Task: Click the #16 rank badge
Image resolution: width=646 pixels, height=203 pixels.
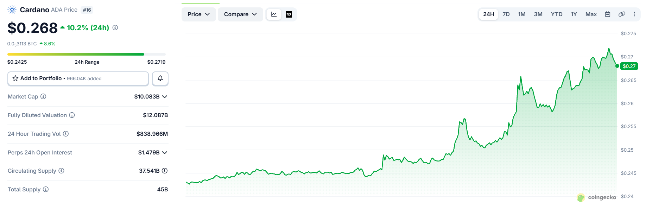Action: click(x=87, y=10)
